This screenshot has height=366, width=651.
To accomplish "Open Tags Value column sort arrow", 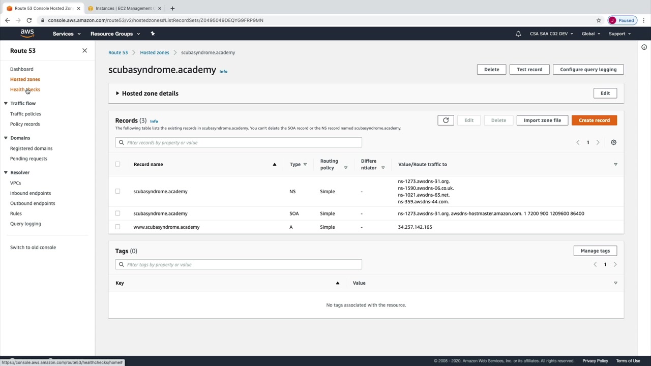I will (615, 283).
